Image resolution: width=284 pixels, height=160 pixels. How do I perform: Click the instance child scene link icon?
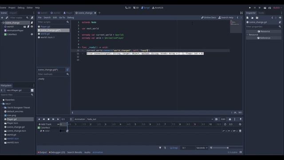(7, 18)
